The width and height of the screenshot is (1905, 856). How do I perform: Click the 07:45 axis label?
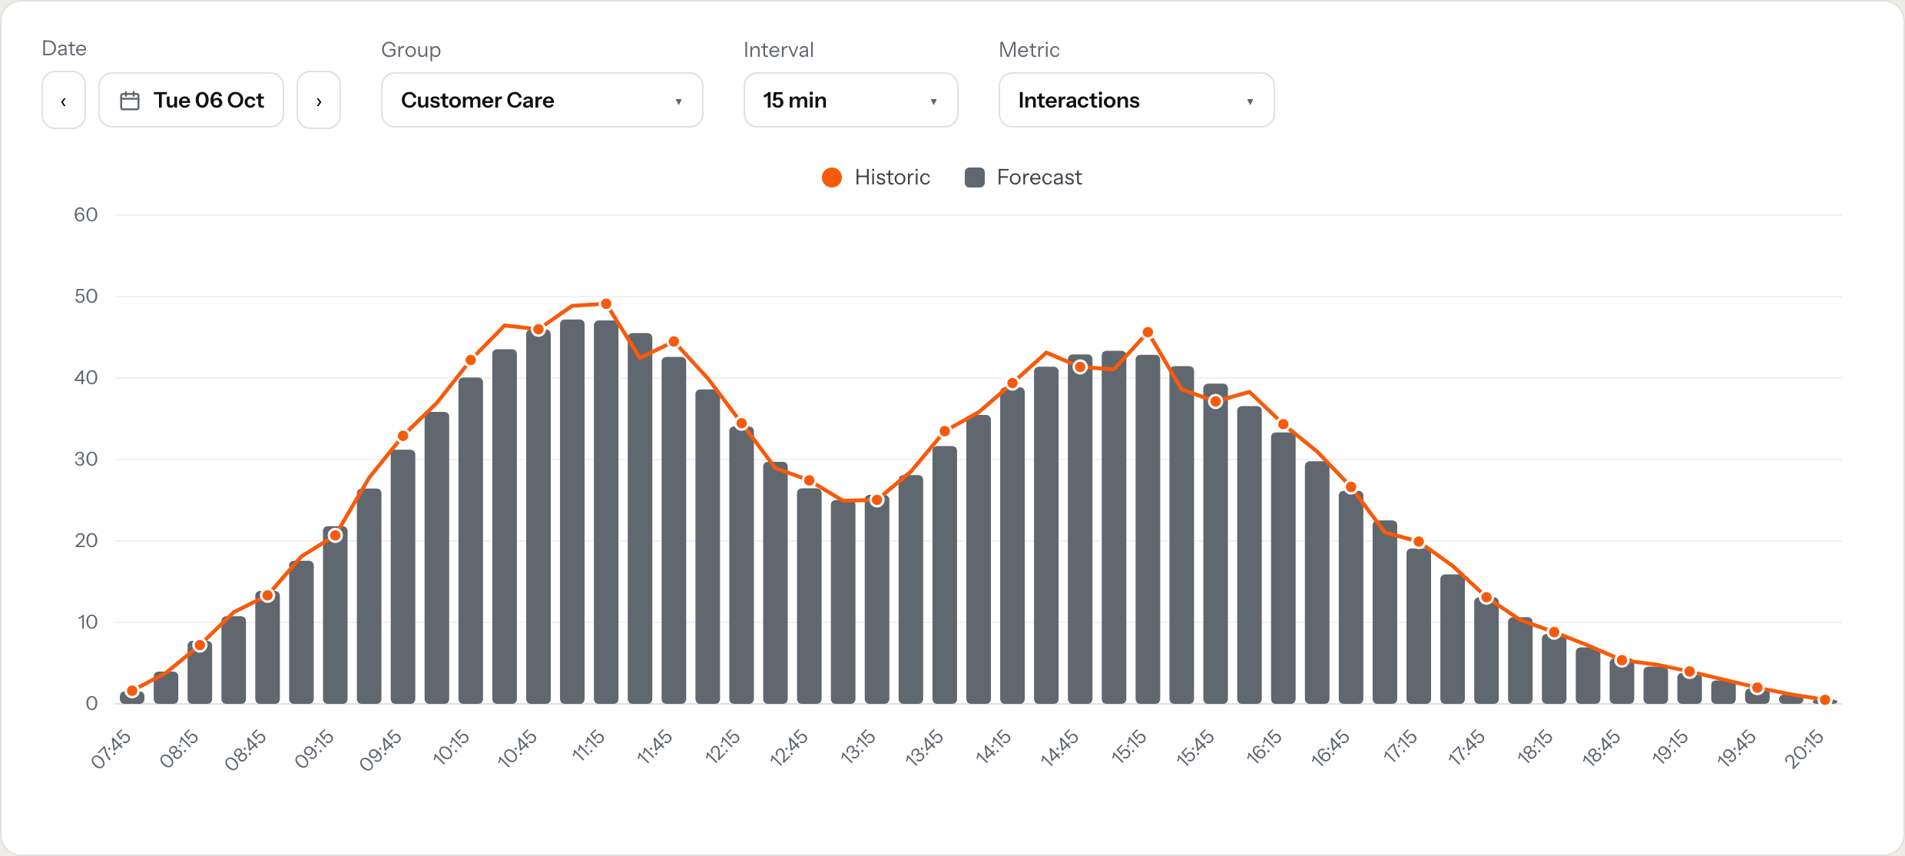(x=112, y=749)
